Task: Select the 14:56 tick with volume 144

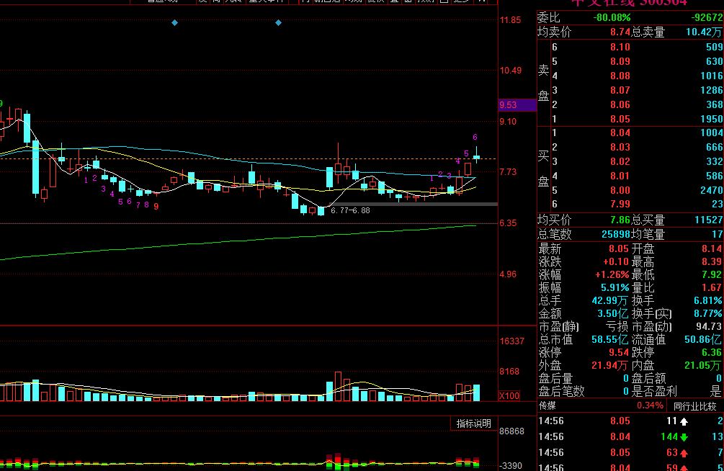Action: [631, 437]
